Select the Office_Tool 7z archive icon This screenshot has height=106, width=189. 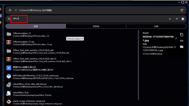coord(9,60)
